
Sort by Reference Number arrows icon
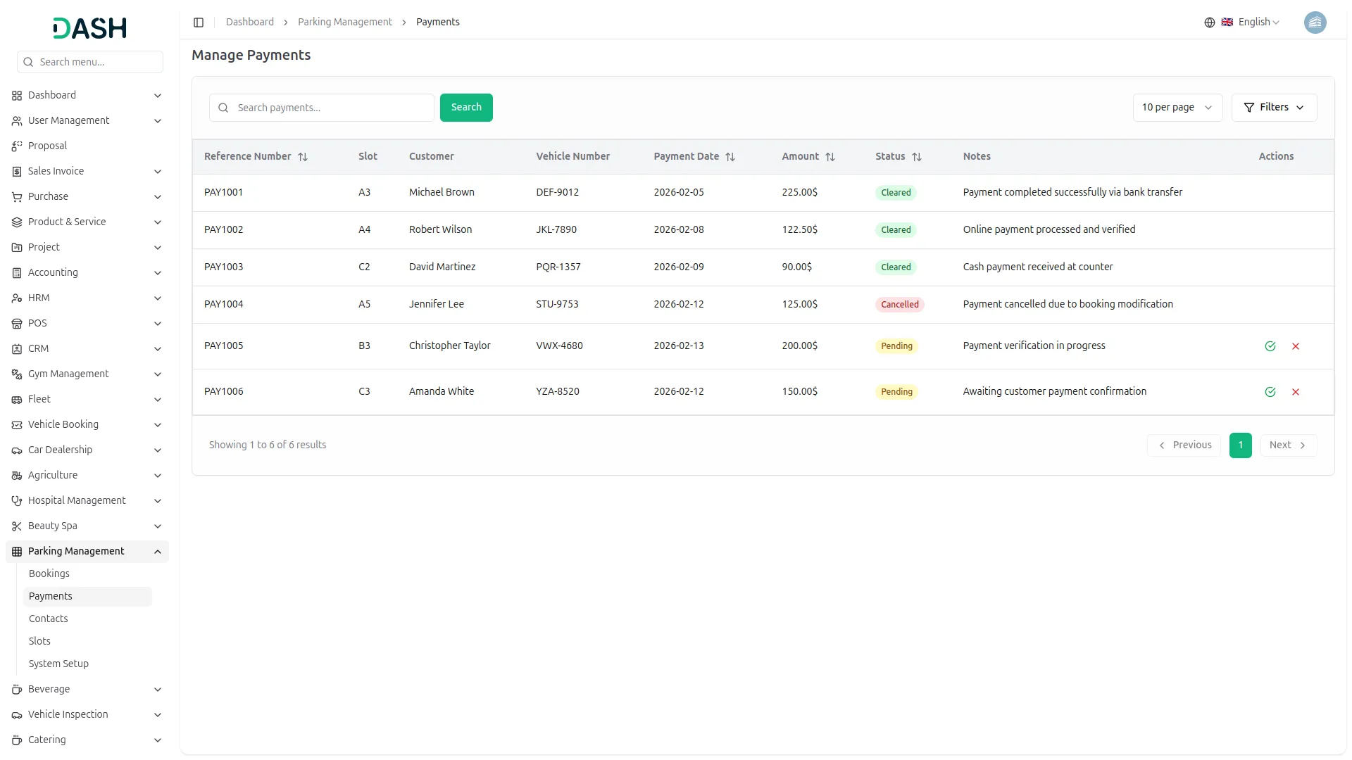pos(303,157)
